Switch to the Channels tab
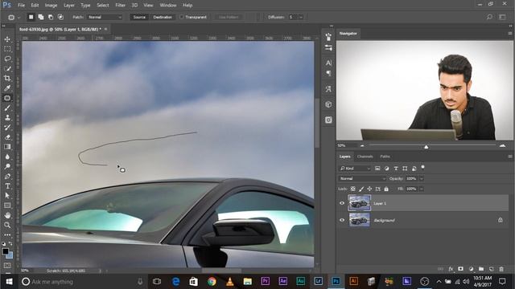 (x=365, y=157)
